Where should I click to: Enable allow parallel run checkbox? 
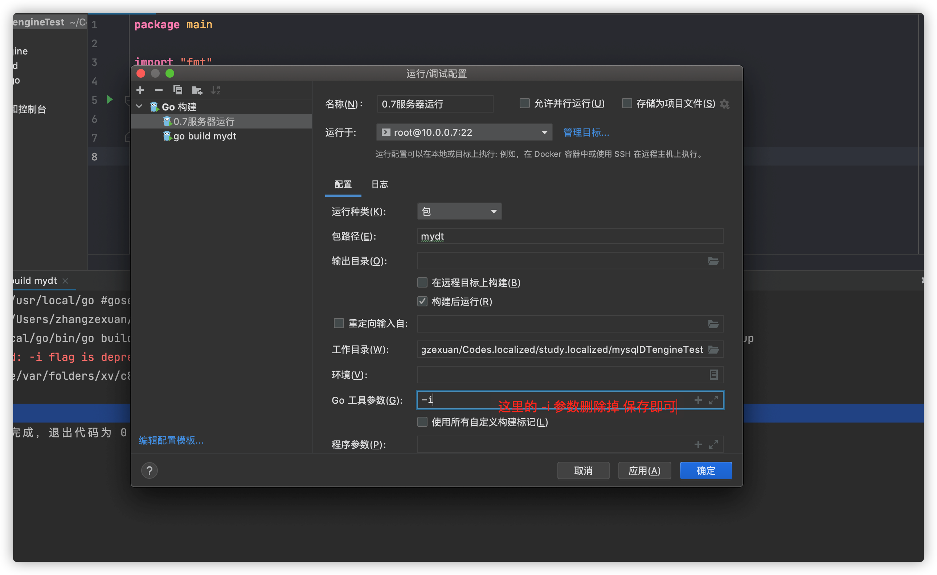point(524,103)
